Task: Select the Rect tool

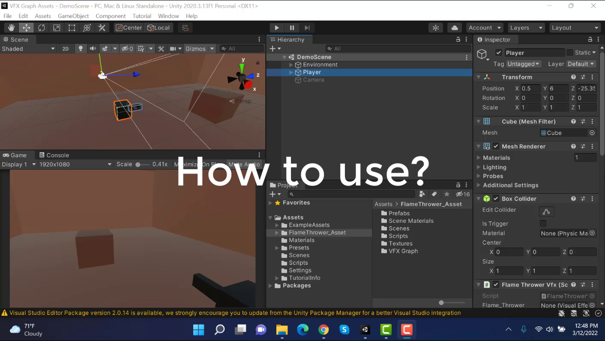Action: coord(72,28)
